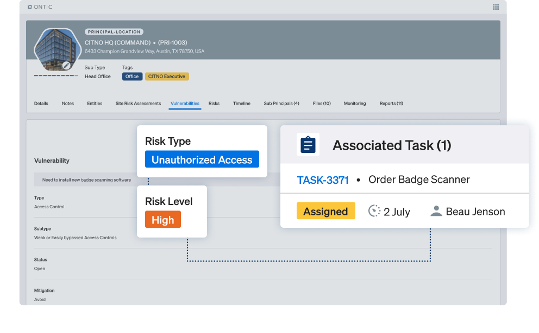Switch to the Monitoring tab

coord(355,104)
